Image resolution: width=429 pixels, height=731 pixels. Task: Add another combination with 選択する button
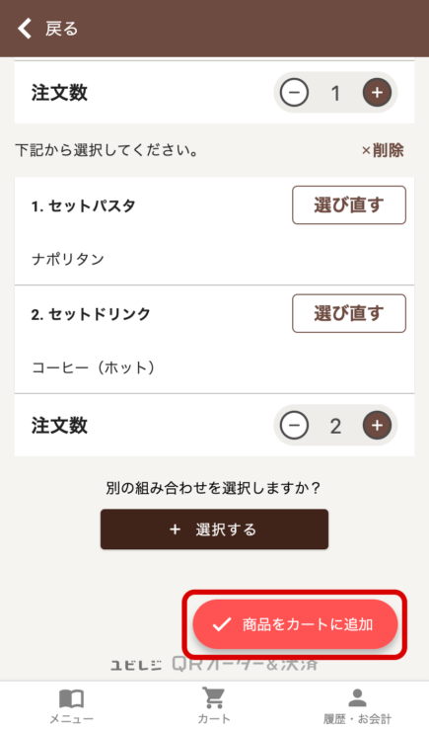coord(215,529)
